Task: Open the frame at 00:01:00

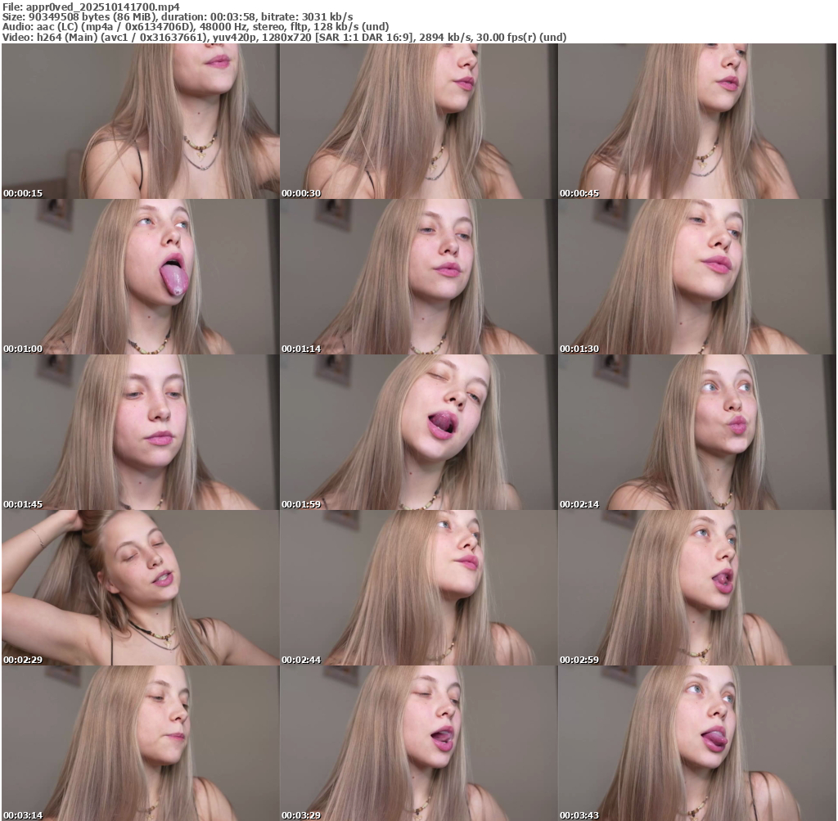Action: coord(140,277)
